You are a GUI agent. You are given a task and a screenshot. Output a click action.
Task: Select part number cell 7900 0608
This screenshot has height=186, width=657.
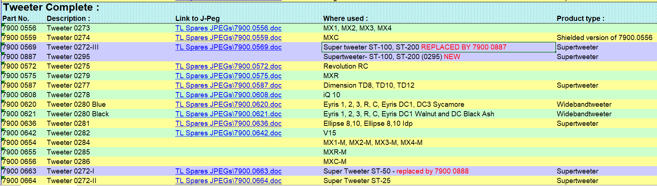[x=19, y=95]
